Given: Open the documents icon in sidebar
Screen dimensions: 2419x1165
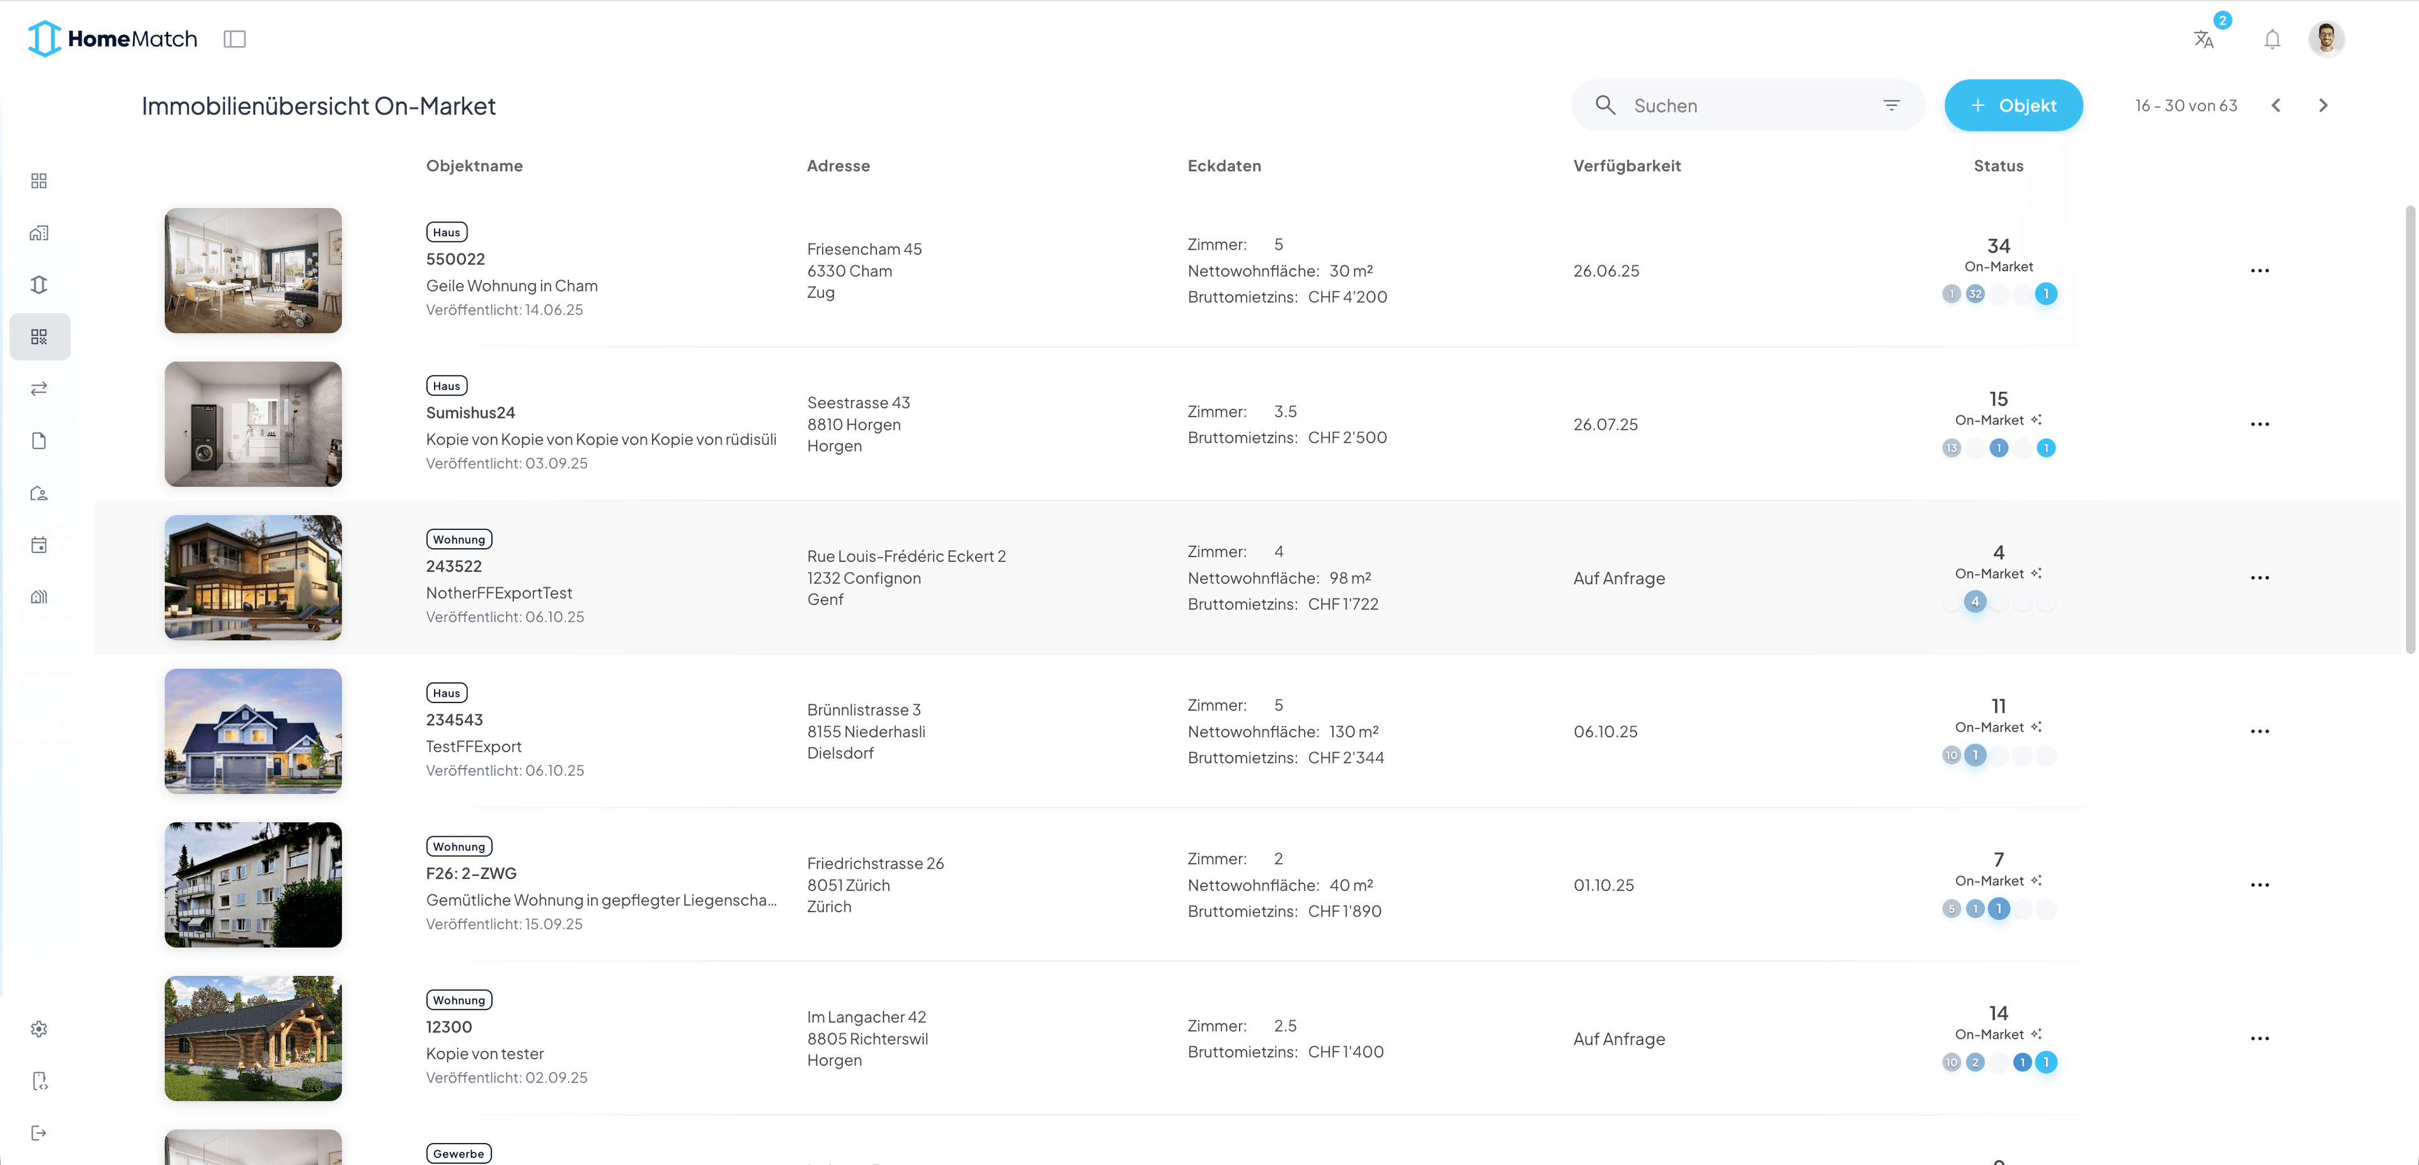Looking at the screenshot, I should pyautogui.click(x=40, y=440).
